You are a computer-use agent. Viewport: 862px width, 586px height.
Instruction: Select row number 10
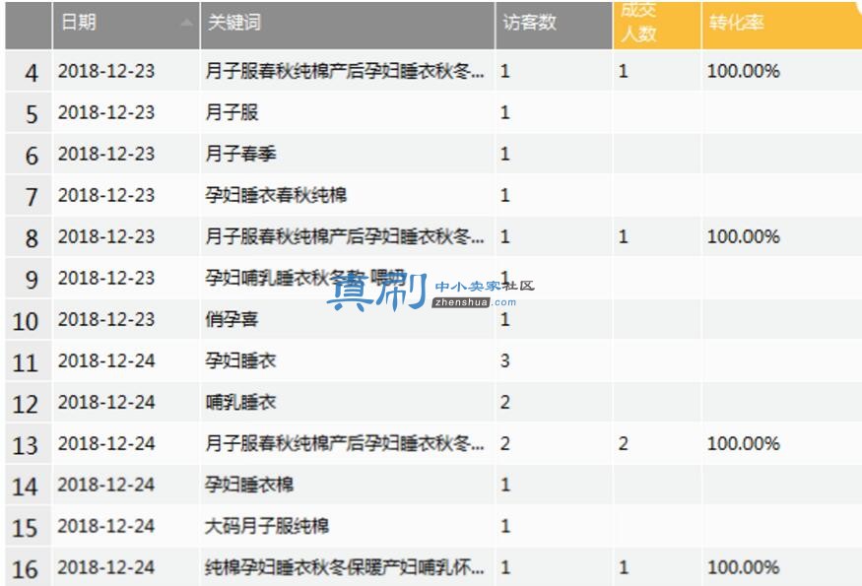pos(29,319)
